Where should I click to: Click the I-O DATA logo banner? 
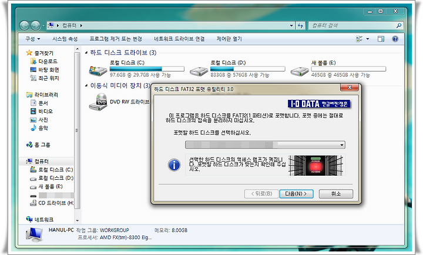[319, 104]
